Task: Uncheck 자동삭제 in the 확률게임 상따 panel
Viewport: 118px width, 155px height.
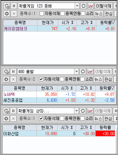Action: click(x=41, y=119)
